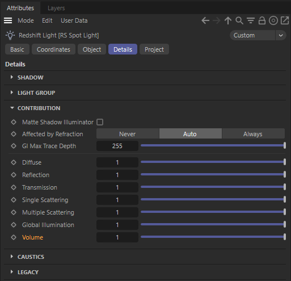Switch to the Layers tab
Image resolution: width=291 pixels, height=281 pixels.
56,8
